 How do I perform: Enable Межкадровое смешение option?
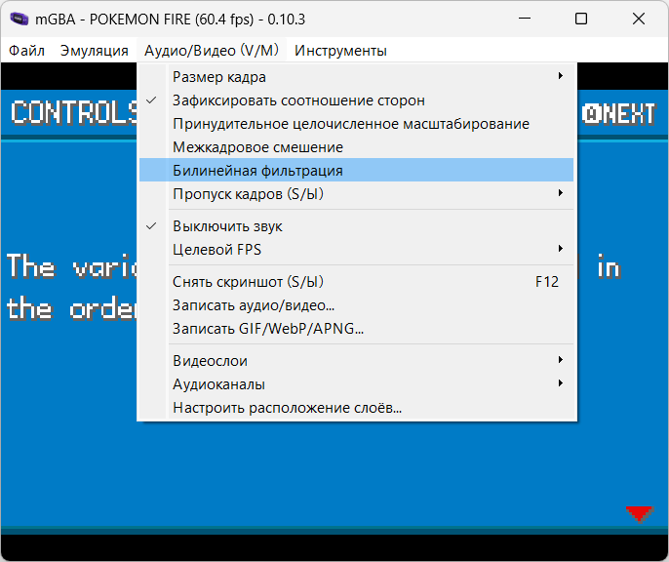(356, 147)
